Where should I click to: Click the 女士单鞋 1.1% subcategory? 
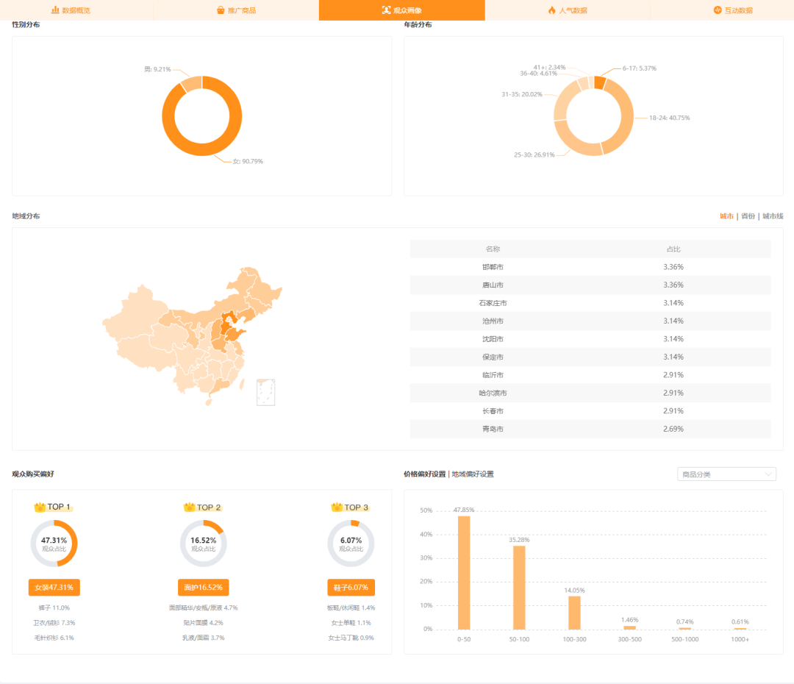point(351,623)
